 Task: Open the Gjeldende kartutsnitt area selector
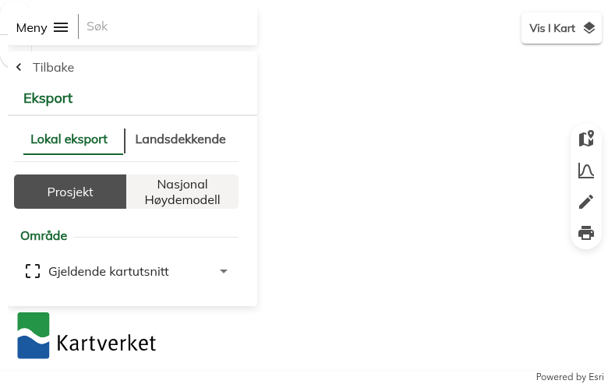[x=108, y=272]
